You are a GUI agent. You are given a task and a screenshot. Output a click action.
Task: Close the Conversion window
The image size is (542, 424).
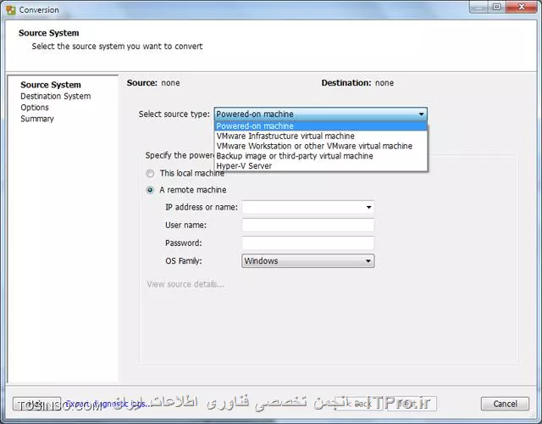[522, 7]
